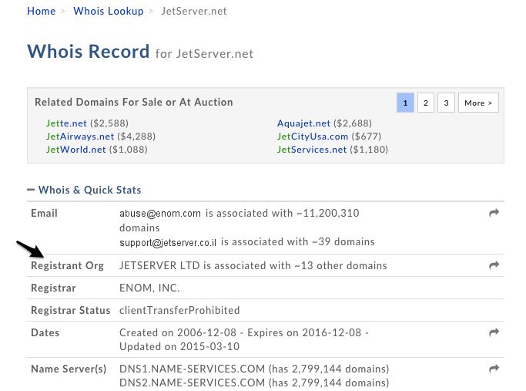Open the JetCityUsa.com domain link

click(313, 137)
